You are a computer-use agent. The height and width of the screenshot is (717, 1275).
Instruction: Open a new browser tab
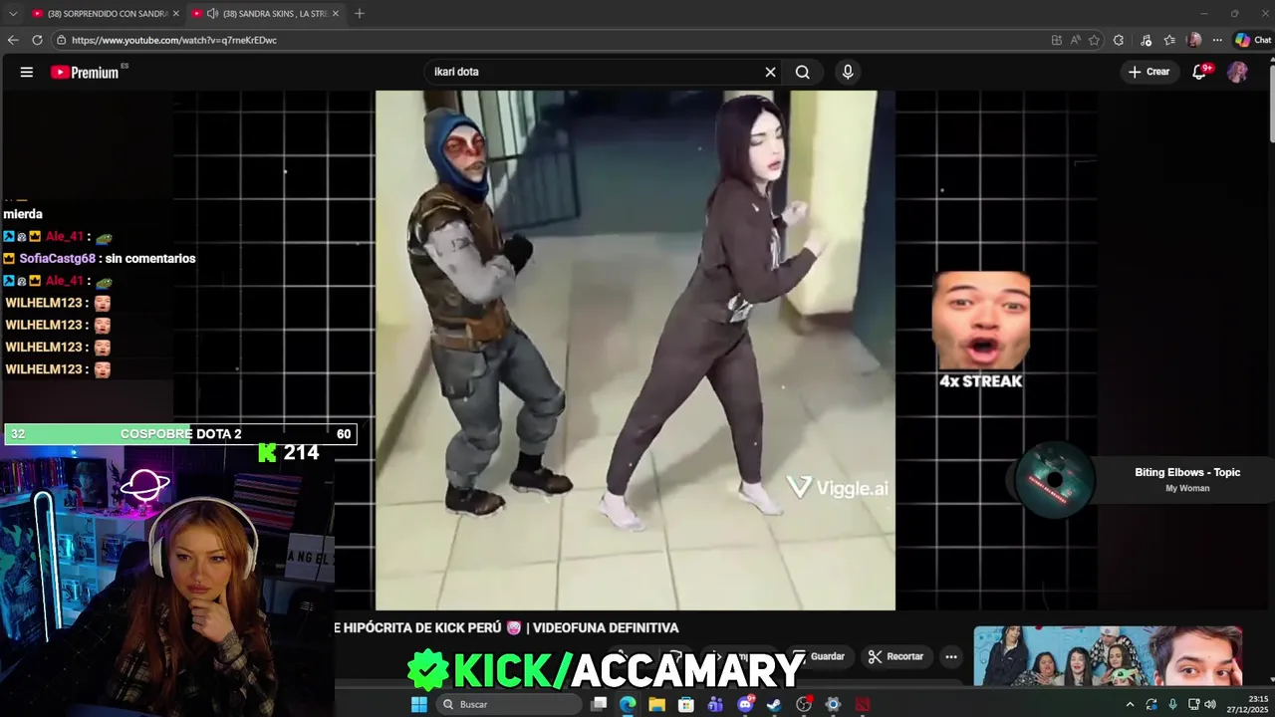tap(360, 13)
